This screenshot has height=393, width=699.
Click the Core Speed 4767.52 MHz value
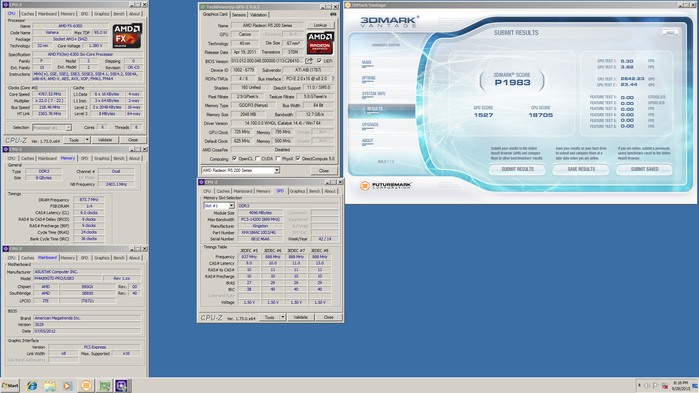(50, 94)
